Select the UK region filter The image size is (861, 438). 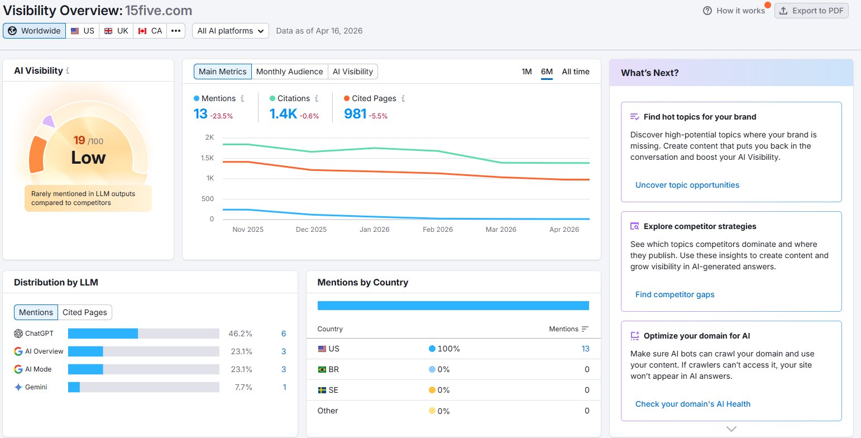(x=116, y=31)
